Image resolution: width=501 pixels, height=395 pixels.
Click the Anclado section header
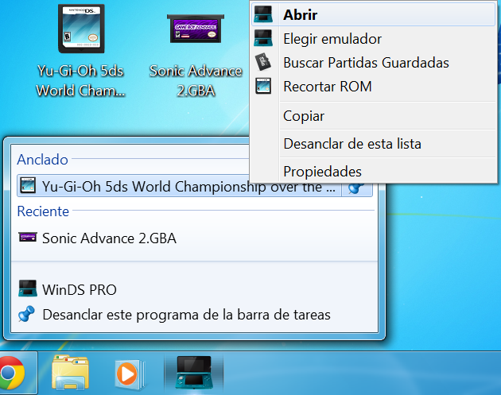(x=42, y=159)
